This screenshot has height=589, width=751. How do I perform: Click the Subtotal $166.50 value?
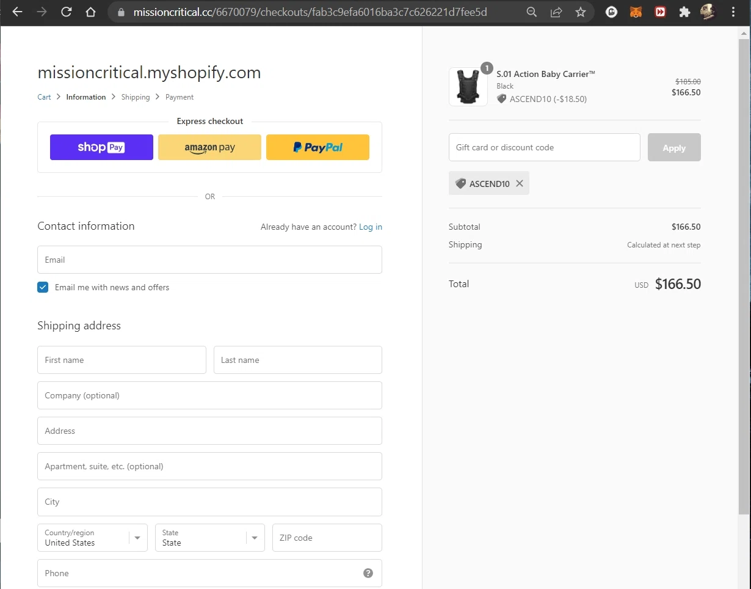coord(686,227)
